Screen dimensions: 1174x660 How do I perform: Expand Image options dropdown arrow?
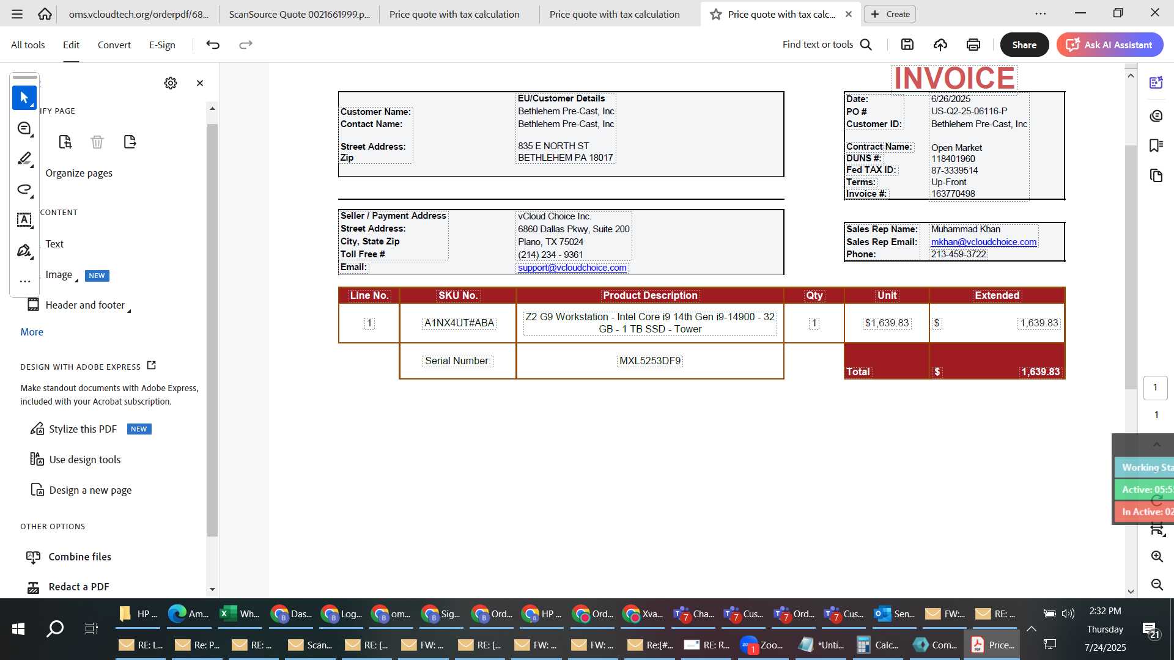click(x=76, y=280)
